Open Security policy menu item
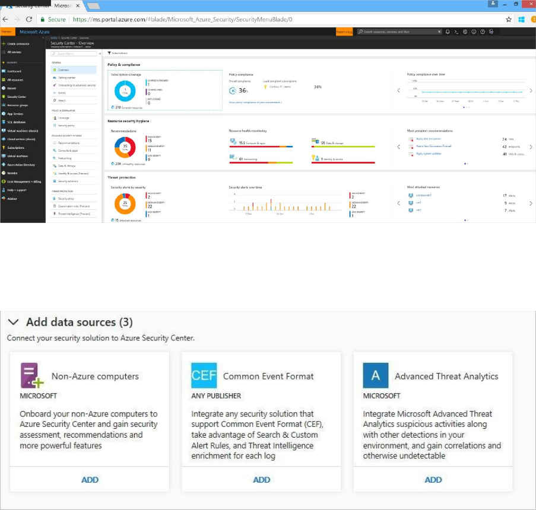The width and height of the screenshot is (536, 510). coord(74,125)
